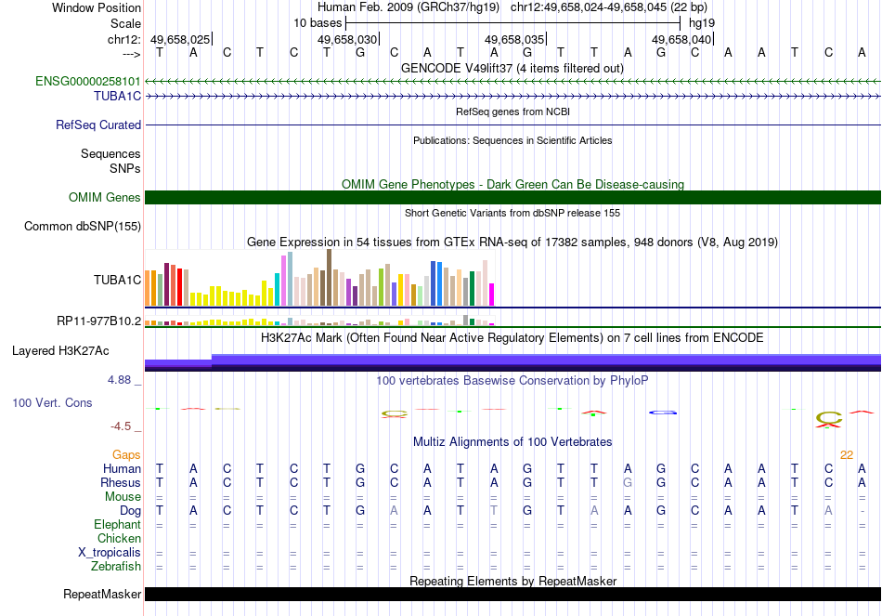Click the Gaps label in alignments
Image resolution: width=882 pixels, height=616 pixels.
tap(126, 454)
